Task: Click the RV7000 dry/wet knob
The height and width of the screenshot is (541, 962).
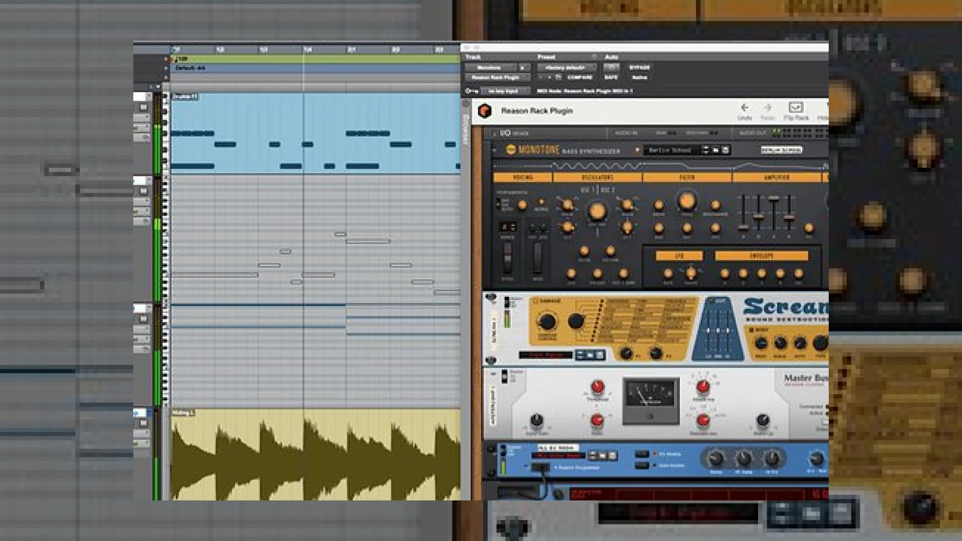Action: click(x=816, y=458)
